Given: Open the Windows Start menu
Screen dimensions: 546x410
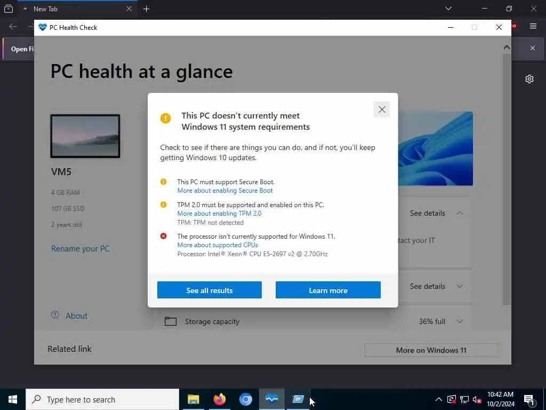Looking at the screenshot, I should [x=13, y=399].
